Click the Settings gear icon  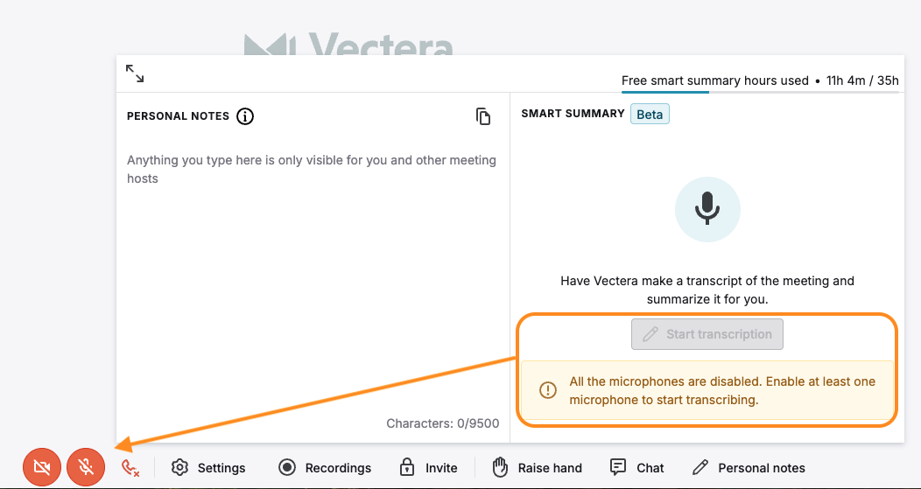point(180,467)
